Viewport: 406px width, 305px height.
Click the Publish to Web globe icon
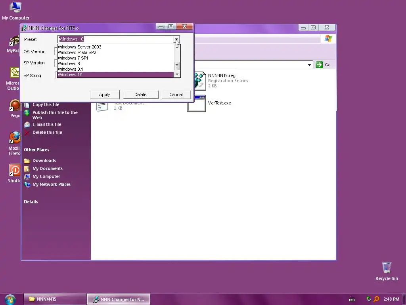[27, 113]
